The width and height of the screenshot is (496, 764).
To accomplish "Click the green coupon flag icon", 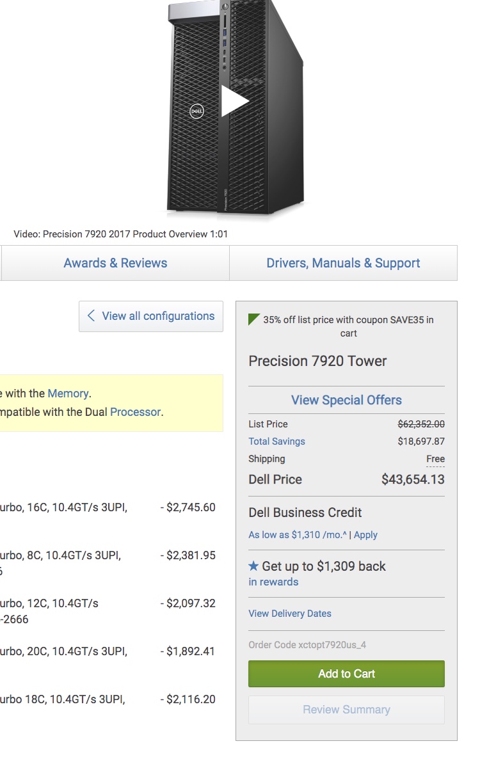I will click(x=254, y=319).
